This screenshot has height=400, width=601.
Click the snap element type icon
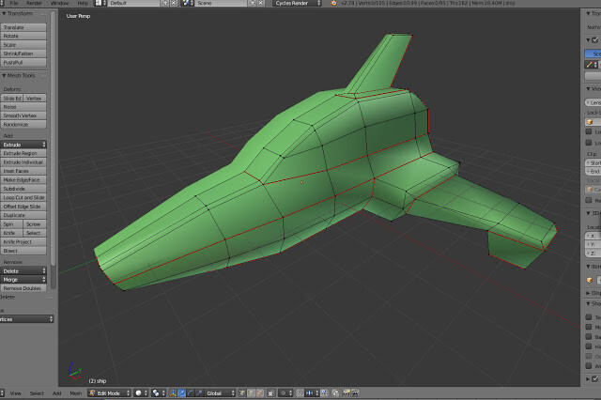tap(311, 393)
